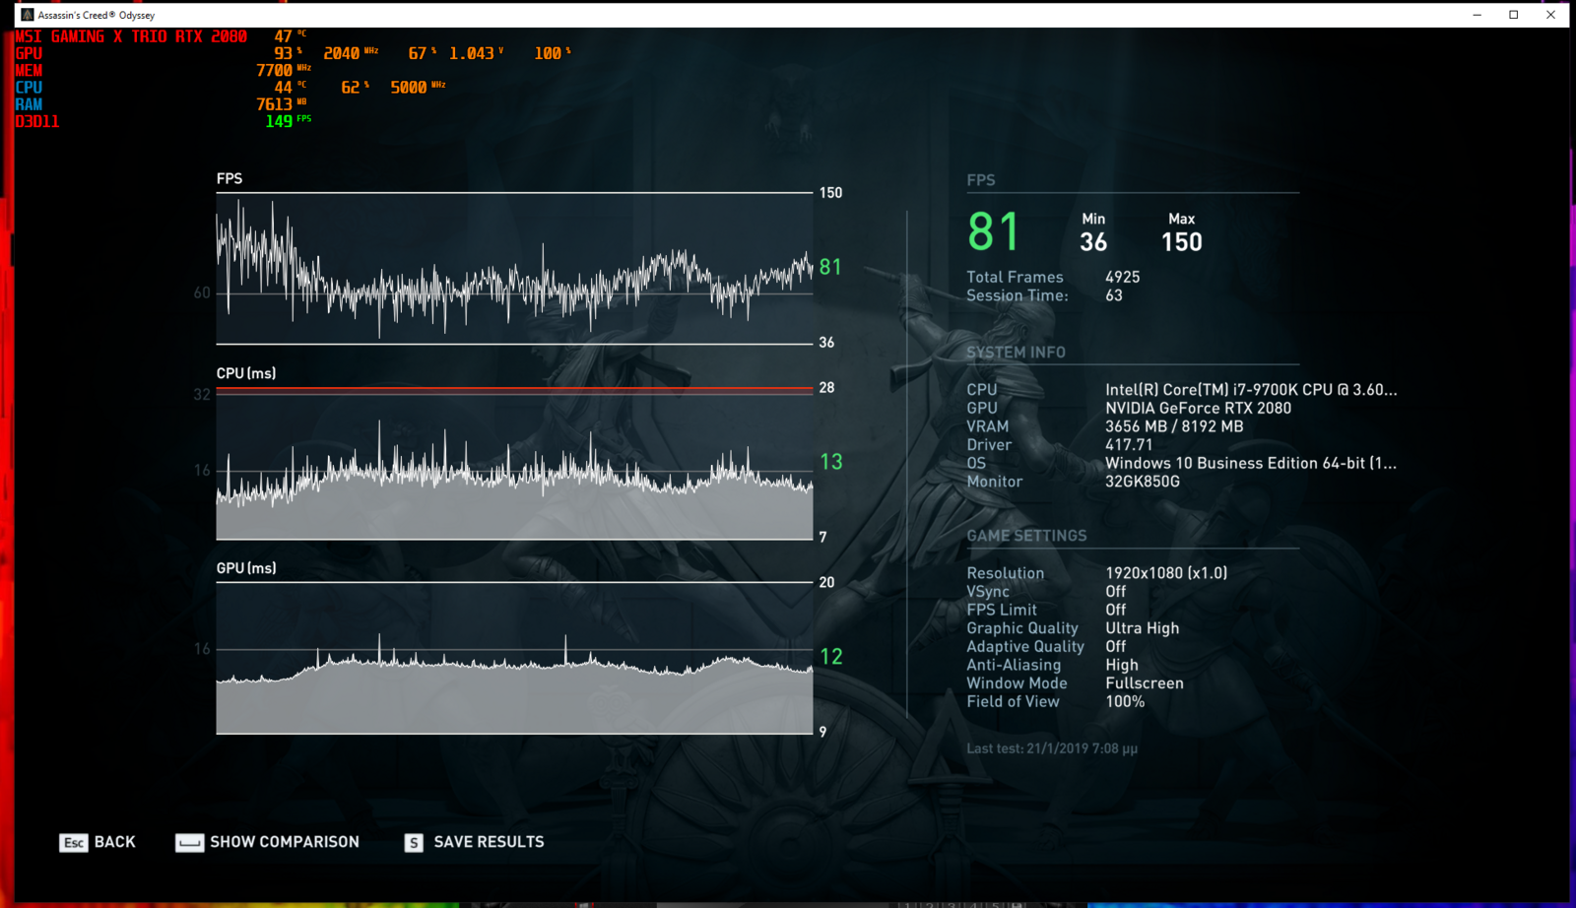
Task: Click the BACK button label
Action: (x=114, y=842)
